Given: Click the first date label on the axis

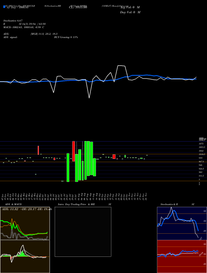Looking at the screenshot, I should [x=3, y=196].
